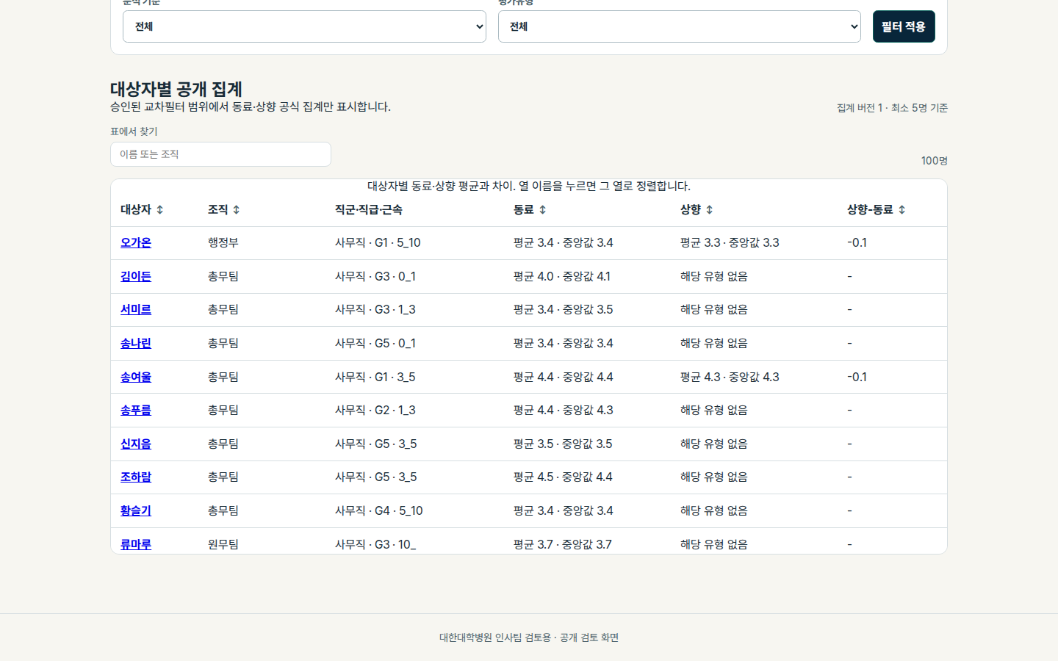1058x661 pixels.
Task: Open 오가온 profile link
Action: coord(136,243)
